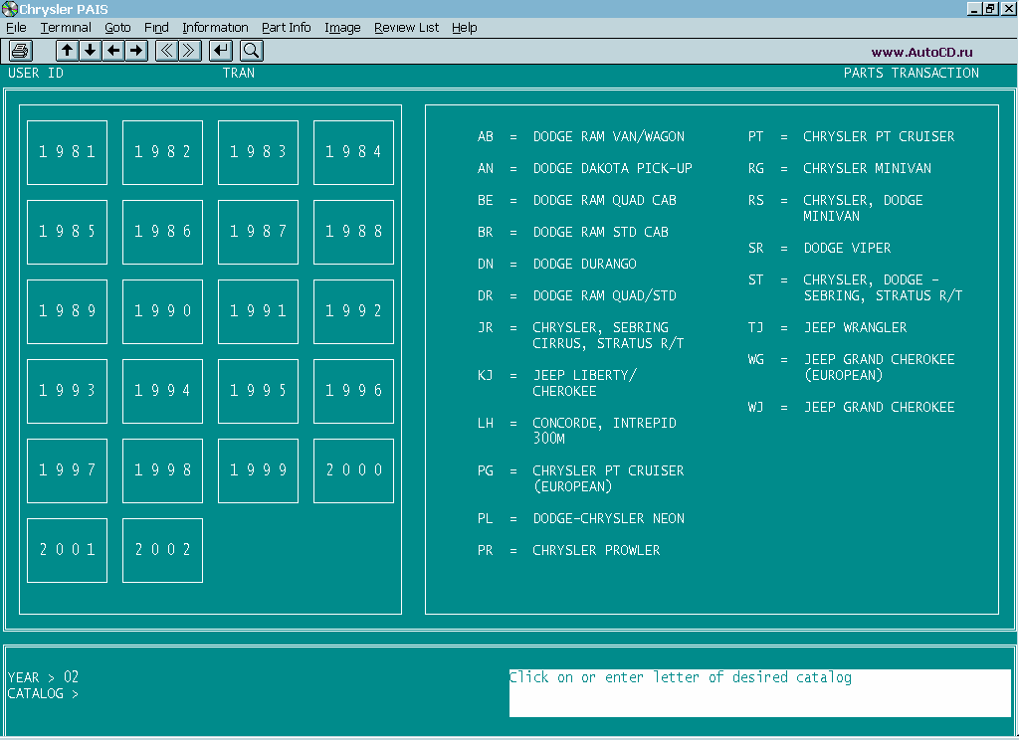Click the CATALOG > entry prompt
Viewport: 1019px width, 740px height.
[43, 694]
